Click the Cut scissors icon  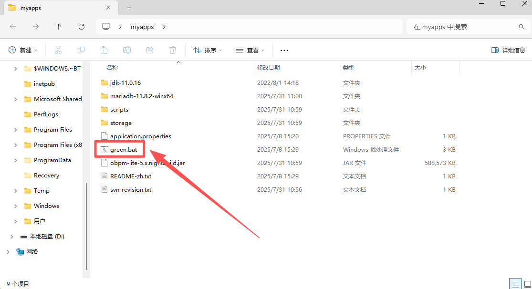(x=58, y=50)
